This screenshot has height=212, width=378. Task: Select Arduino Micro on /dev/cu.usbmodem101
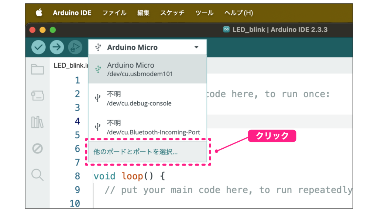(148, 69)
